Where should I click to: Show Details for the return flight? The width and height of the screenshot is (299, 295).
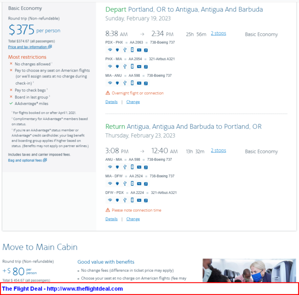(x=112, y=219)
